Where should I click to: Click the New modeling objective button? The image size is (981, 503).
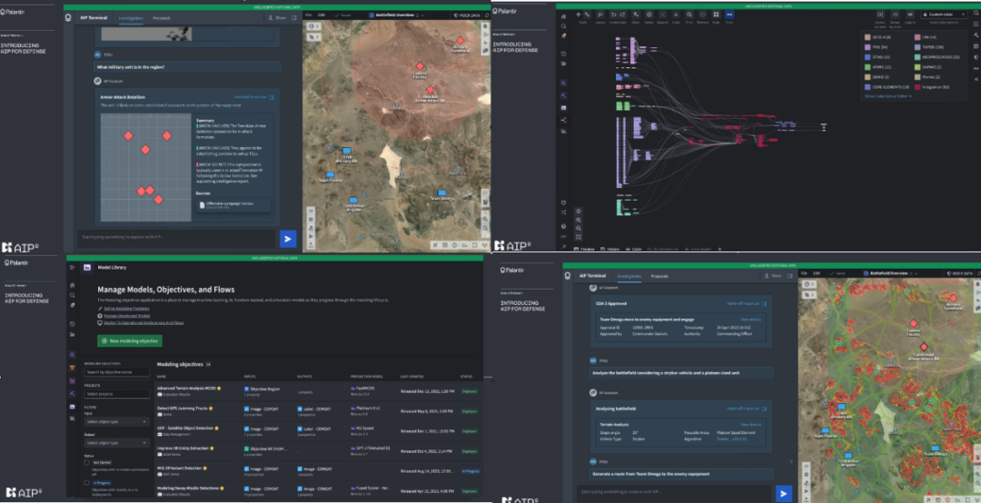tap(130, 340)
